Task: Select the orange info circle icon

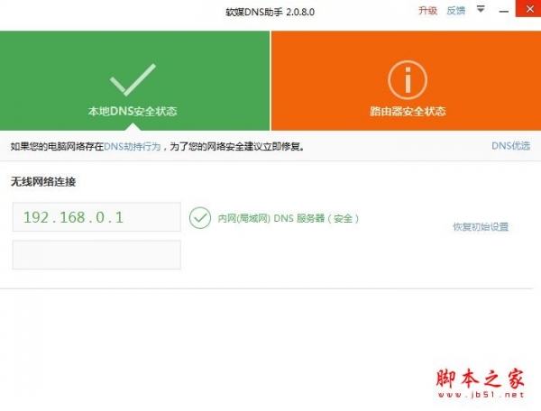Action: point(408,80)
